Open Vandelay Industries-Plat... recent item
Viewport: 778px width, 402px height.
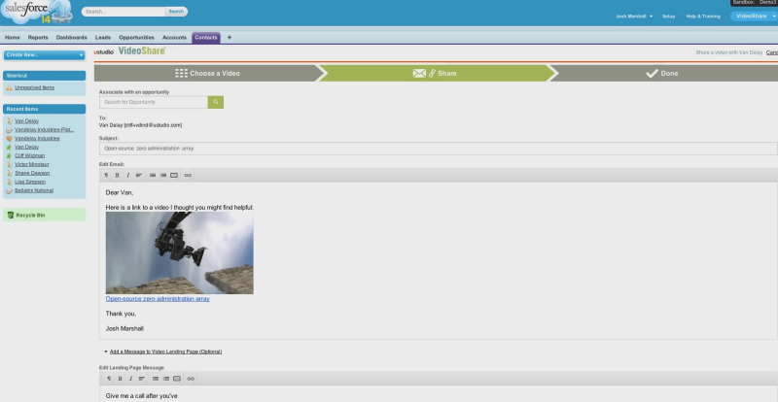coord(44,130)
